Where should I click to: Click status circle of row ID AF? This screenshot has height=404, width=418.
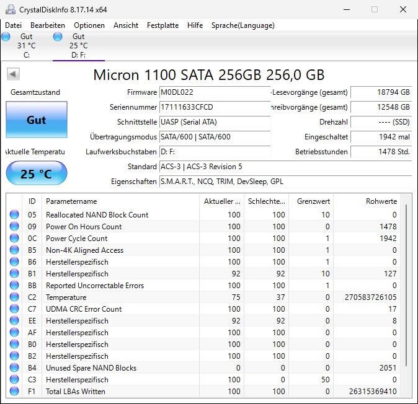14,332
